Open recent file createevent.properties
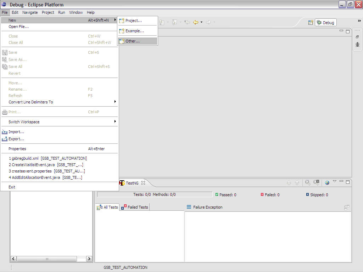 (60, 171)
